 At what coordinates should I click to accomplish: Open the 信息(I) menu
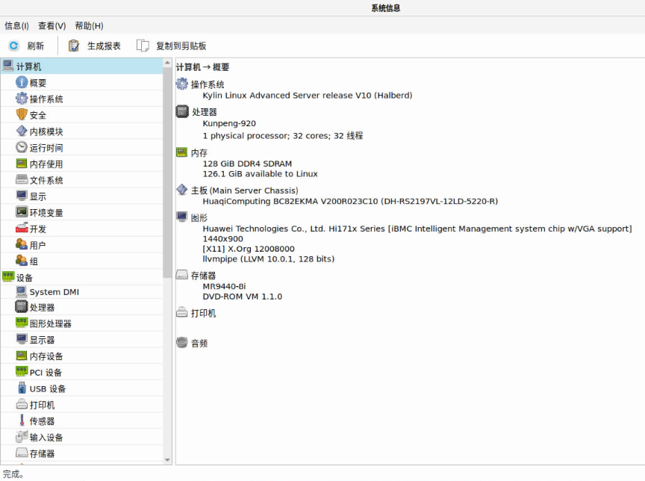coord(16,26)
